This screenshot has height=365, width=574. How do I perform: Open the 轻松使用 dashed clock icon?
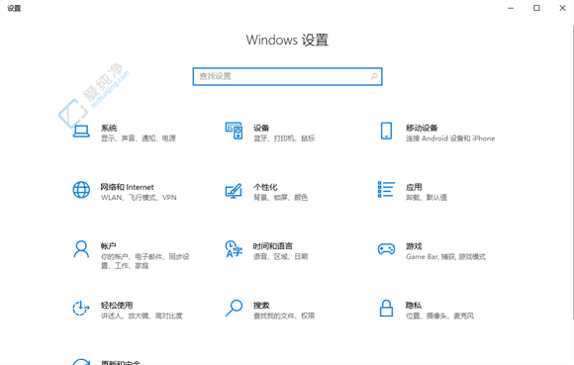click(81, 308)
